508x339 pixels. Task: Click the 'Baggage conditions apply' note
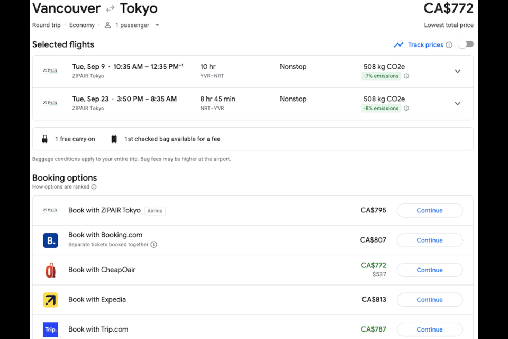(132, 159)
